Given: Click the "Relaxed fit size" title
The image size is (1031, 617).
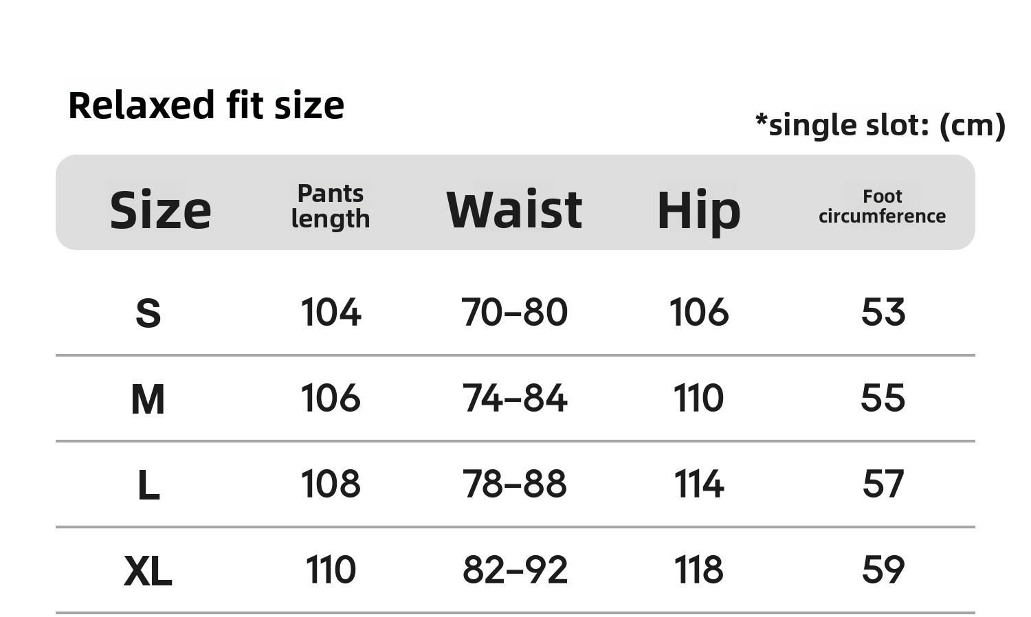Looking at the screenshot, I should coord(206,106).
